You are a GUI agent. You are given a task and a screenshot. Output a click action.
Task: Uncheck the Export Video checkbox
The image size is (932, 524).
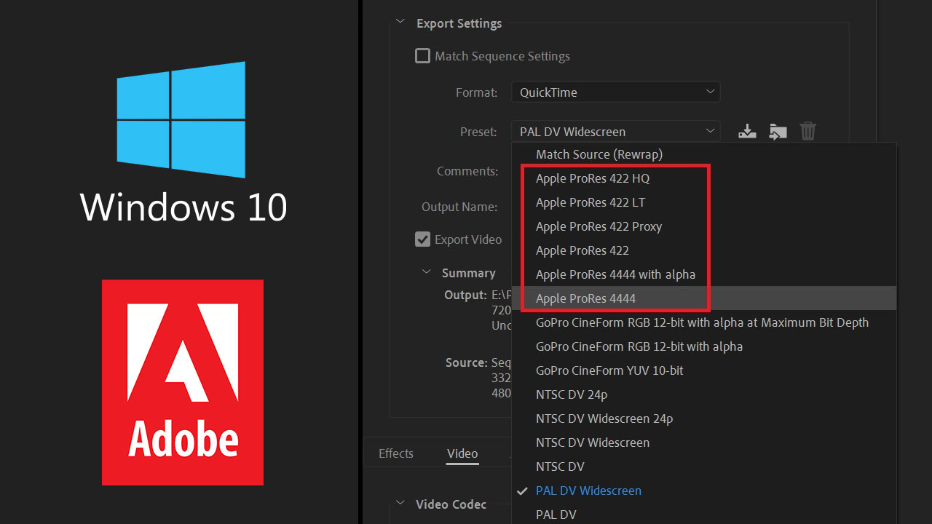point(423,239)
